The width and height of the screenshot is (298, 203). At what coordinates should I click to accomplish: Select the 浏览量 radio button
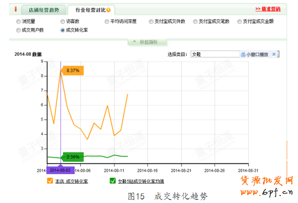[x=18, y=22]
